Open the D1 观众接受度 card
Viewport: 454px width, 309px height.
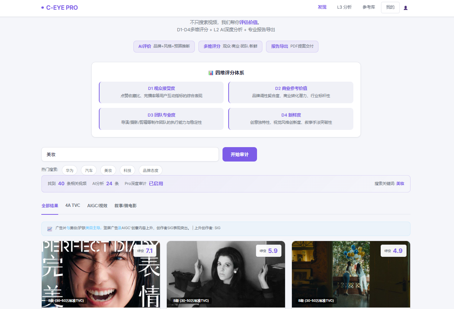tap(161, 92)
